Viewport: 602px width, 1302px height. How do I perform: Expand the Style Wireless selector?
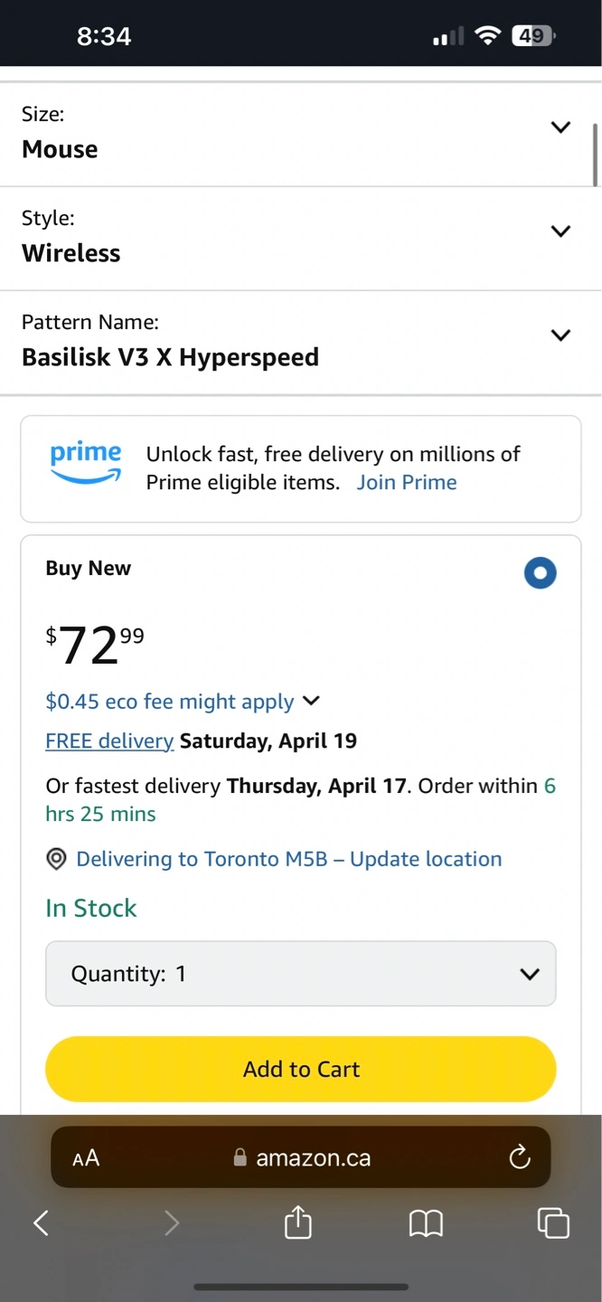tap(560, 231)
